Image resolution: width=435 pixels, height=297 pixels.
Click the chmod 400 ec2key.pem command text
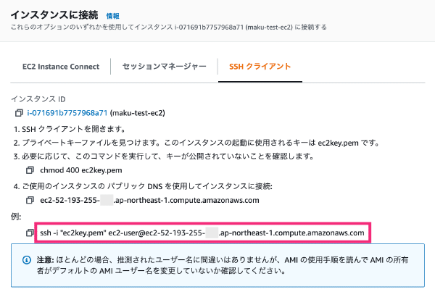point(81,170)
